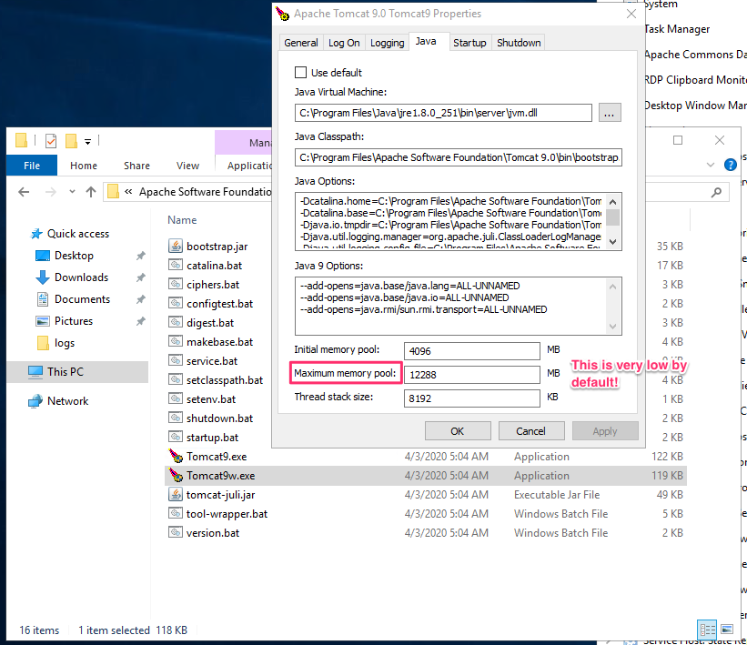Click inside the Maximum memory pool field
The width and height of the screenshot is (747, 645).
point(471,374)
